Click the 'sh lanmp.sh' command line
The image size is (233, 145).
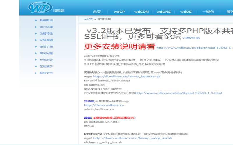click(94, 85)
